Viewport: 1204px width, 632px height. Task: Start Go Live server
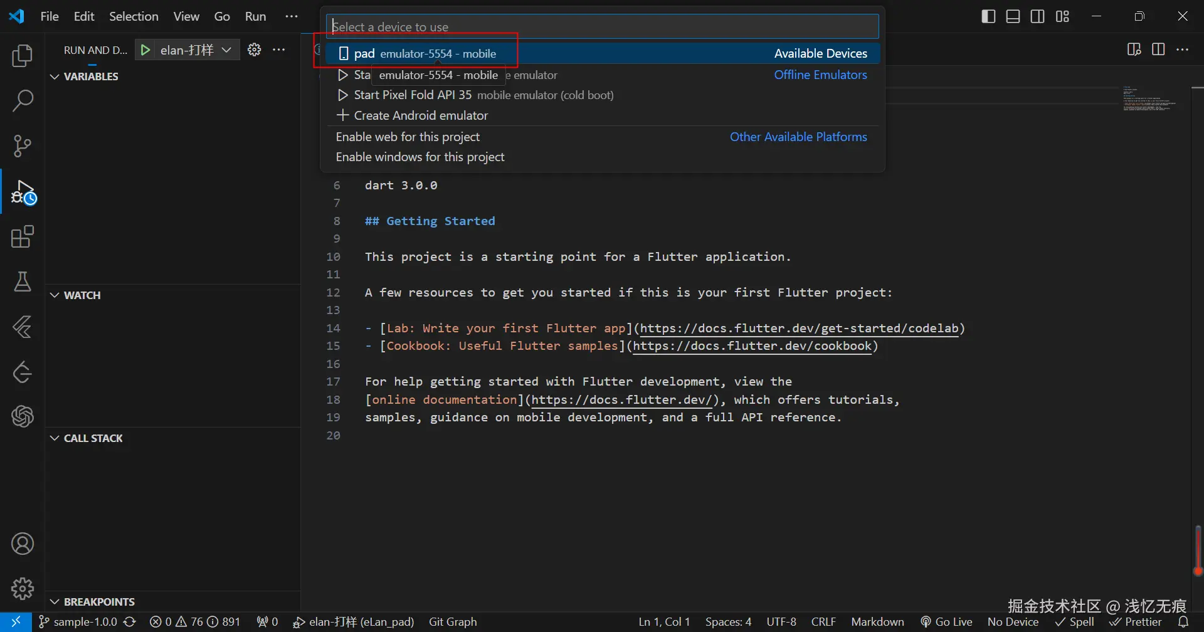tap(946, 622)
